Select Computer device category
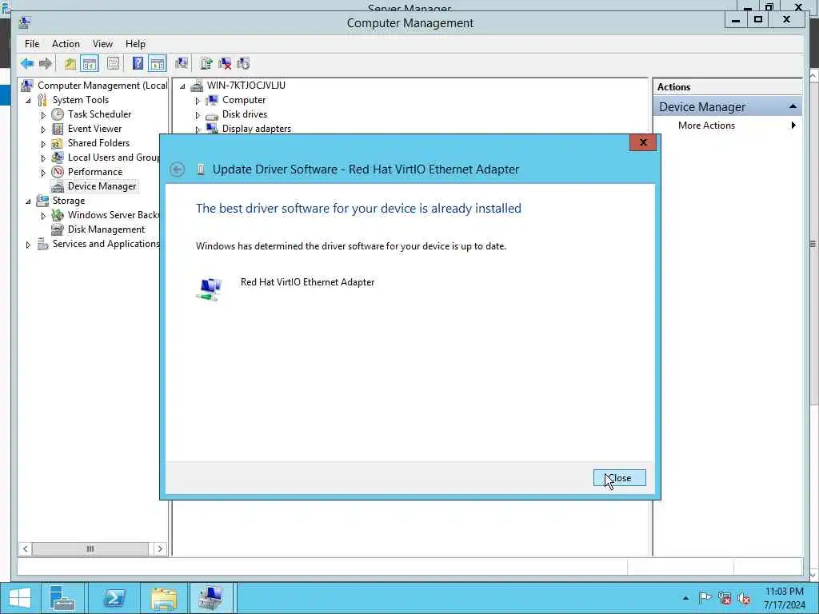Viewport: 819px width, 614px height. coord(244,100)
